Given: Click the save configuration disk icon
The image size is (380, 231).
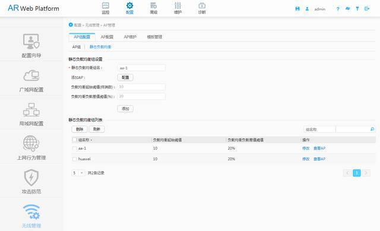Looking at the screenshot, I should pyautogui.click(x=297, y=9).
